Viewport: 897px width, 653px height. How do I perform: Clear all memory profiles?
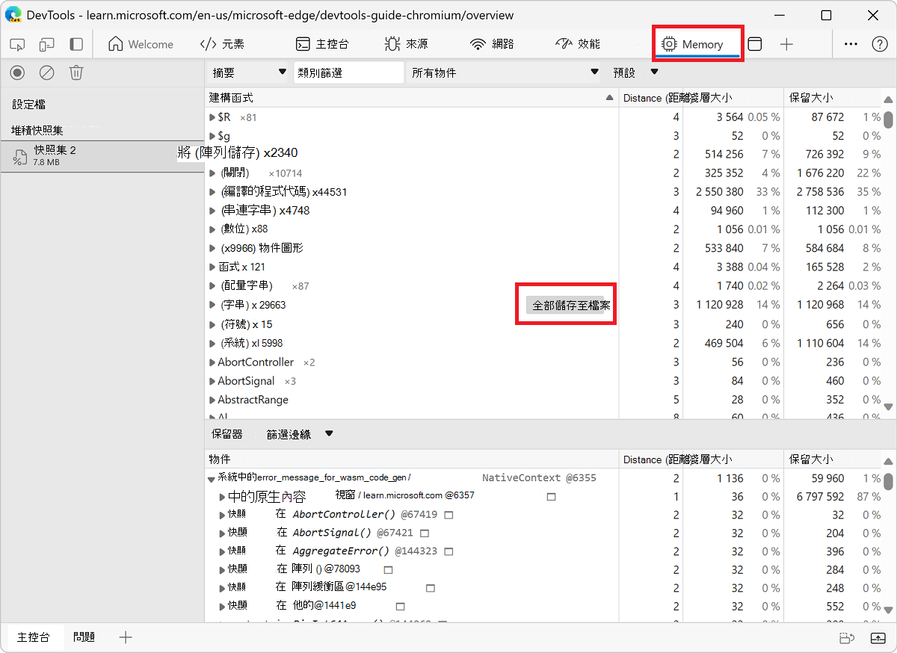pos(46,72)
